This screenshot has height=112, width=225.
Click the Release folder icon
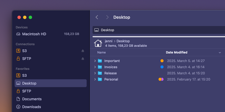click(100, 73)
